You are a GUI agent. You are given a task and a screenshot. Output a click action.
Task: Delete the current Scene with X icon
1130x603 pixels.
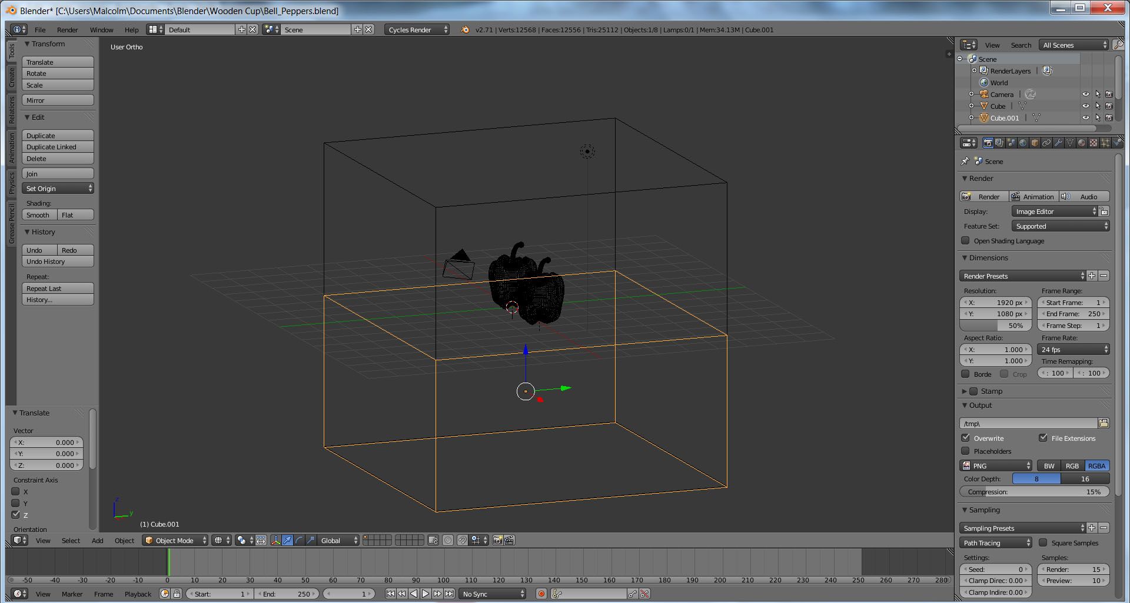(x=368, y=29)
